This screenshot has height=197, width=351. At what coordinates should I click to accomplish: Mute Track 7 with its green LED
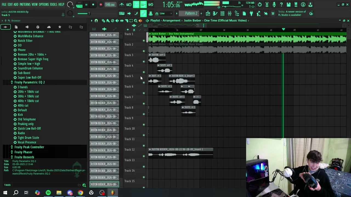(144, 104)
